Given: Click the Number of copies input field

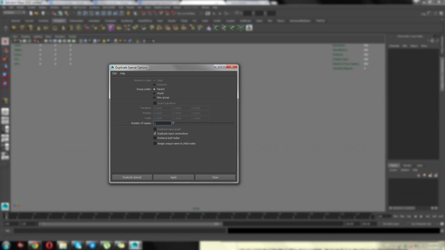Looking at the screenshot, I should click(162, 123).
